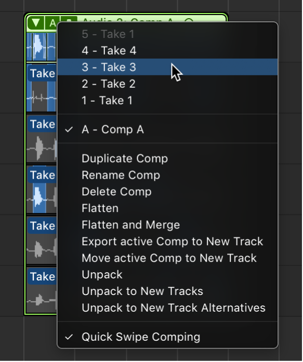Choose Duplicate Comp
This screenshot has width=303, height=362.
point(168,158)
